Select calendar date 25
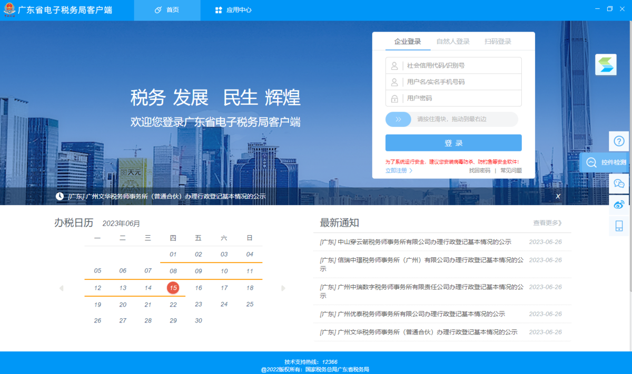The image size is (632, 374). (250, 305)
